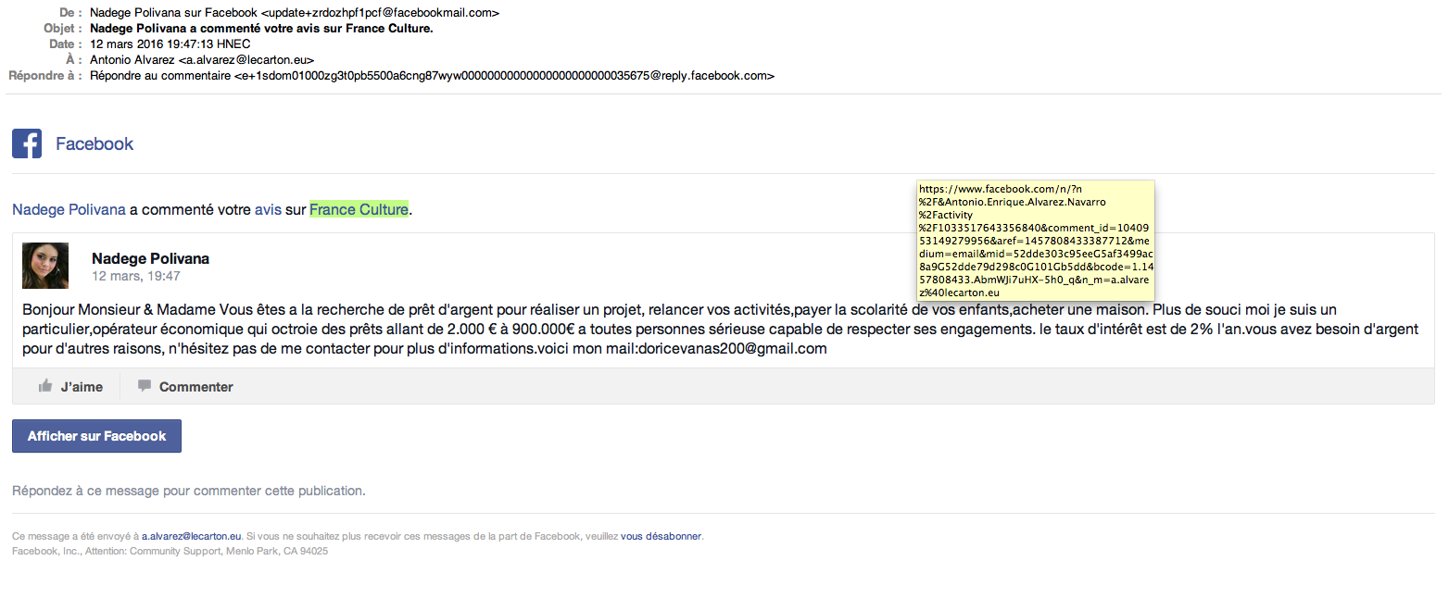Screen dimensions: 1449x598
Task: Click the email subject line text
Action: coord(261,29)
